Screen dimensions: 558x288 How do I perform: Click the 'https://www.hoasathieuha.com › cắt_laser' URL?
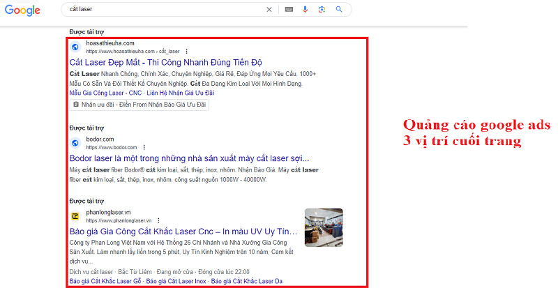133,52
